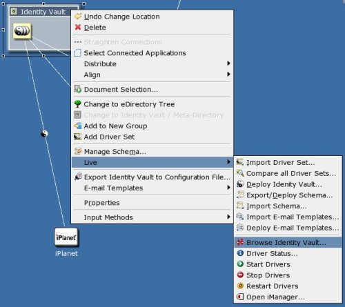Choose Import E-mail Templates...

[288, 217]
